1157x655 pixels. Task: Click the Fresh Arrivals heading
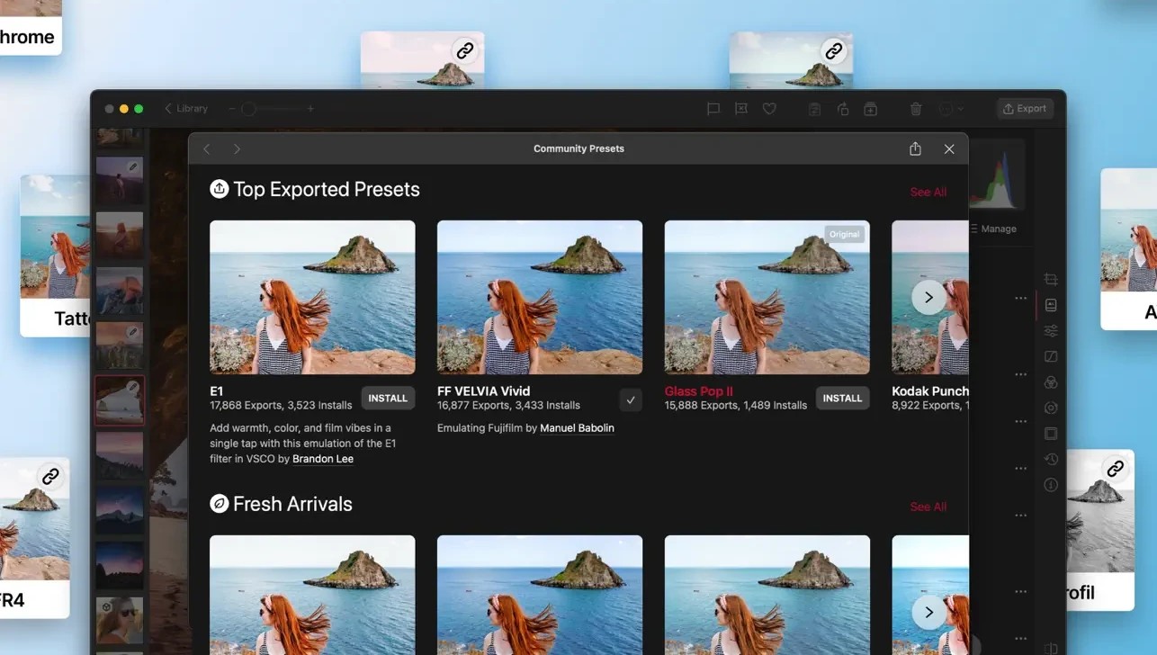point(292,504)
